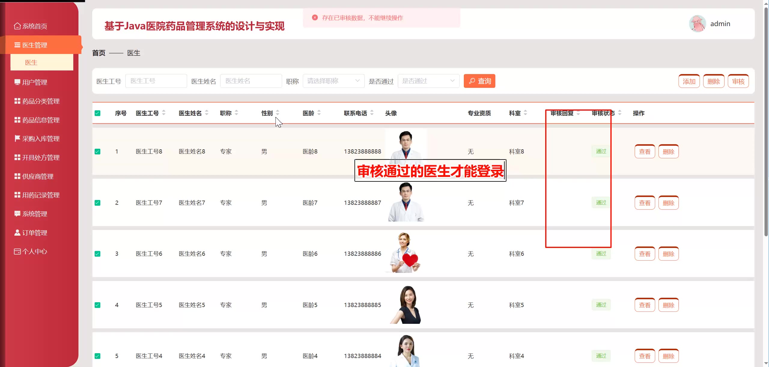The width and height of the screenshot is (769, 367).
Task: Expand the 是否通过 dropdown filter
Action: tap(428, 81)
